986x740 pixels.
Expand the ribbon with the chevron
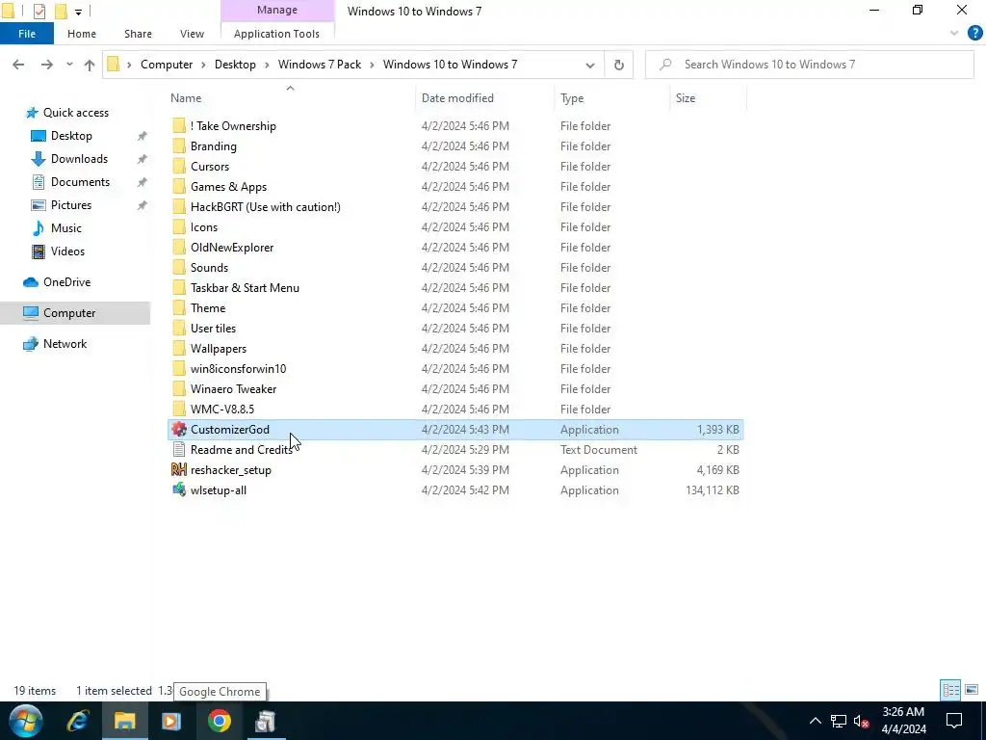pos(954,34)
